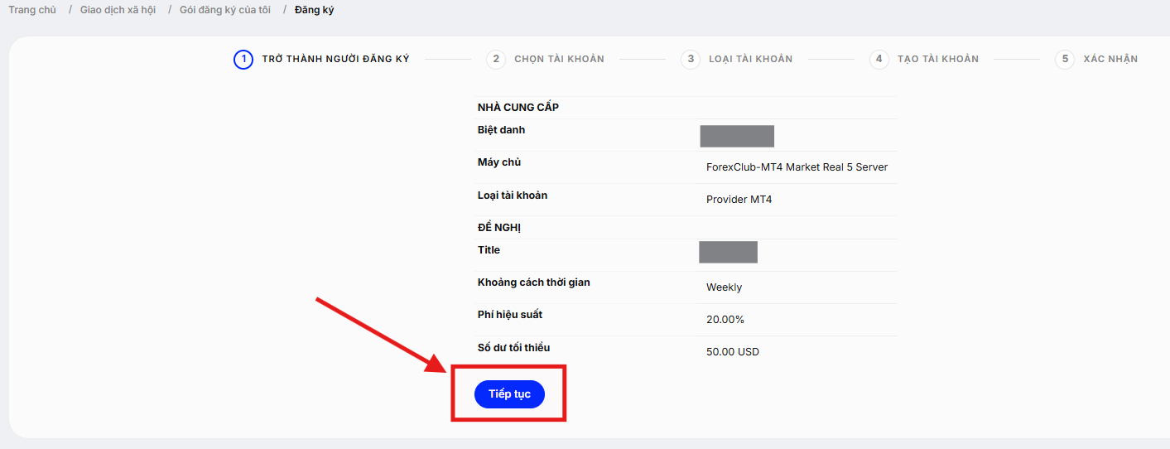Select the Tạo tài khoản step label
The width and height of the screenshot is (1170, 449).
coord(938,59)
